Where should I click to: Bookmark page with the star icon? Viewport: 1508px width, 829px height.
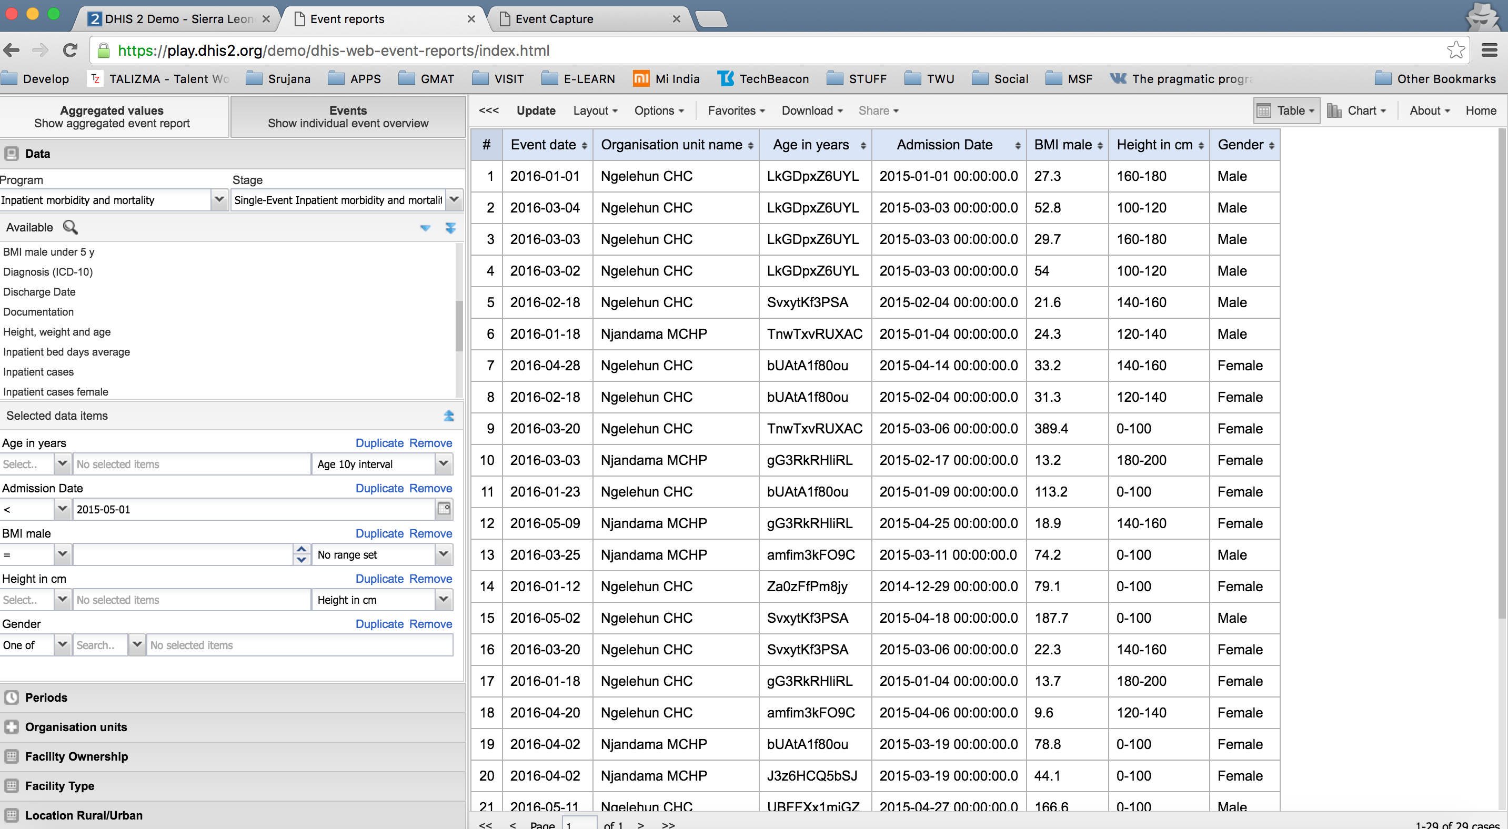pos(1455,50)
